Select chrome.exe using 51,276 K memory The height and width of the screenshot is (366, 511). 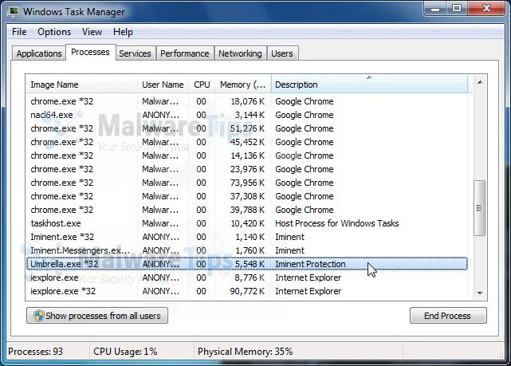pos(247,128)
